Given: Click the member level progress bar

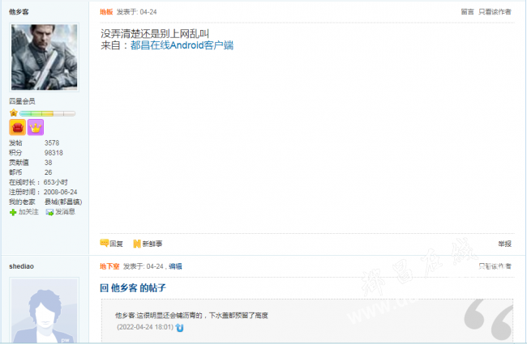Looking at the screenshot, I should click(x=47, y=113).
